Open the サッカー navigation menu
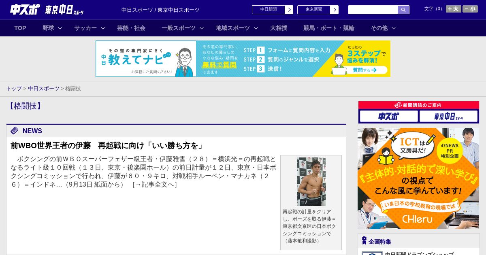Viewport: 486px width, 255px height. tap(85, 28)
